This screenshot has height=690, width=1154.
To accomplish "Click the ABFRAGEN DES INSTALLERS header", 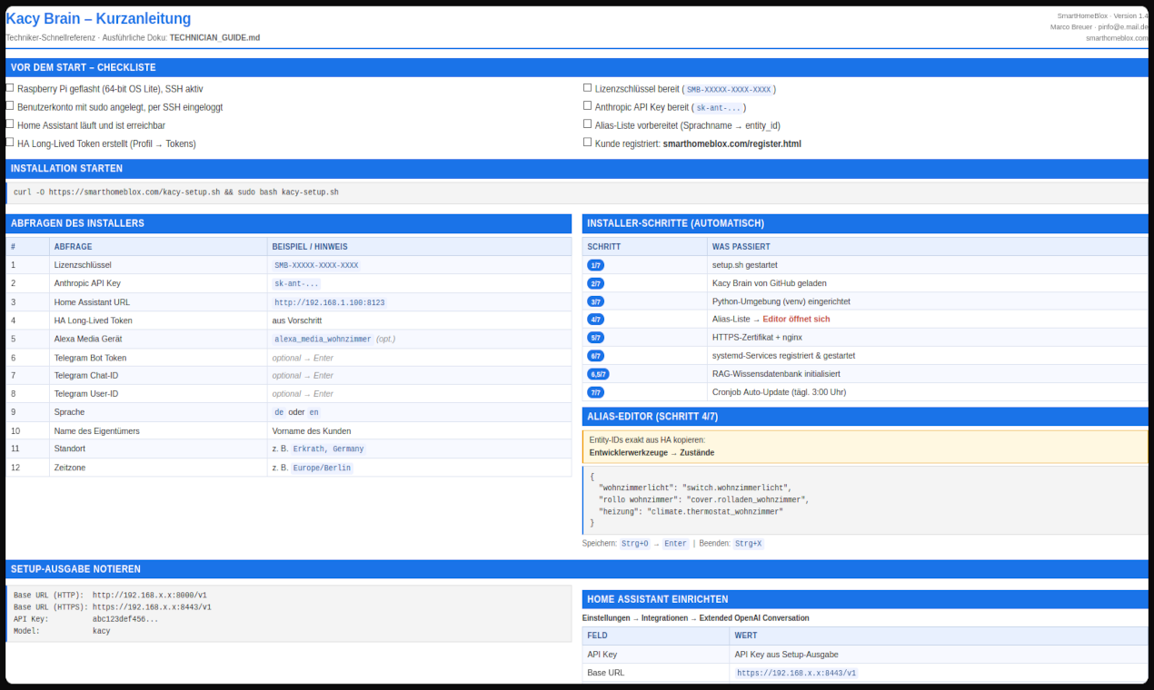I will pyautogui.click(x=288, y=223).
